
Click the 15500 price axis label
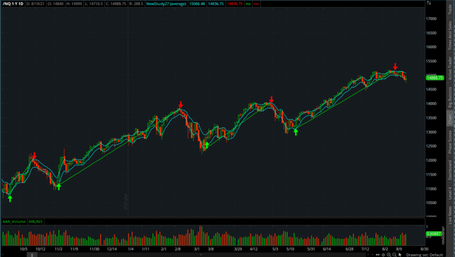click(x=431, y=61)
